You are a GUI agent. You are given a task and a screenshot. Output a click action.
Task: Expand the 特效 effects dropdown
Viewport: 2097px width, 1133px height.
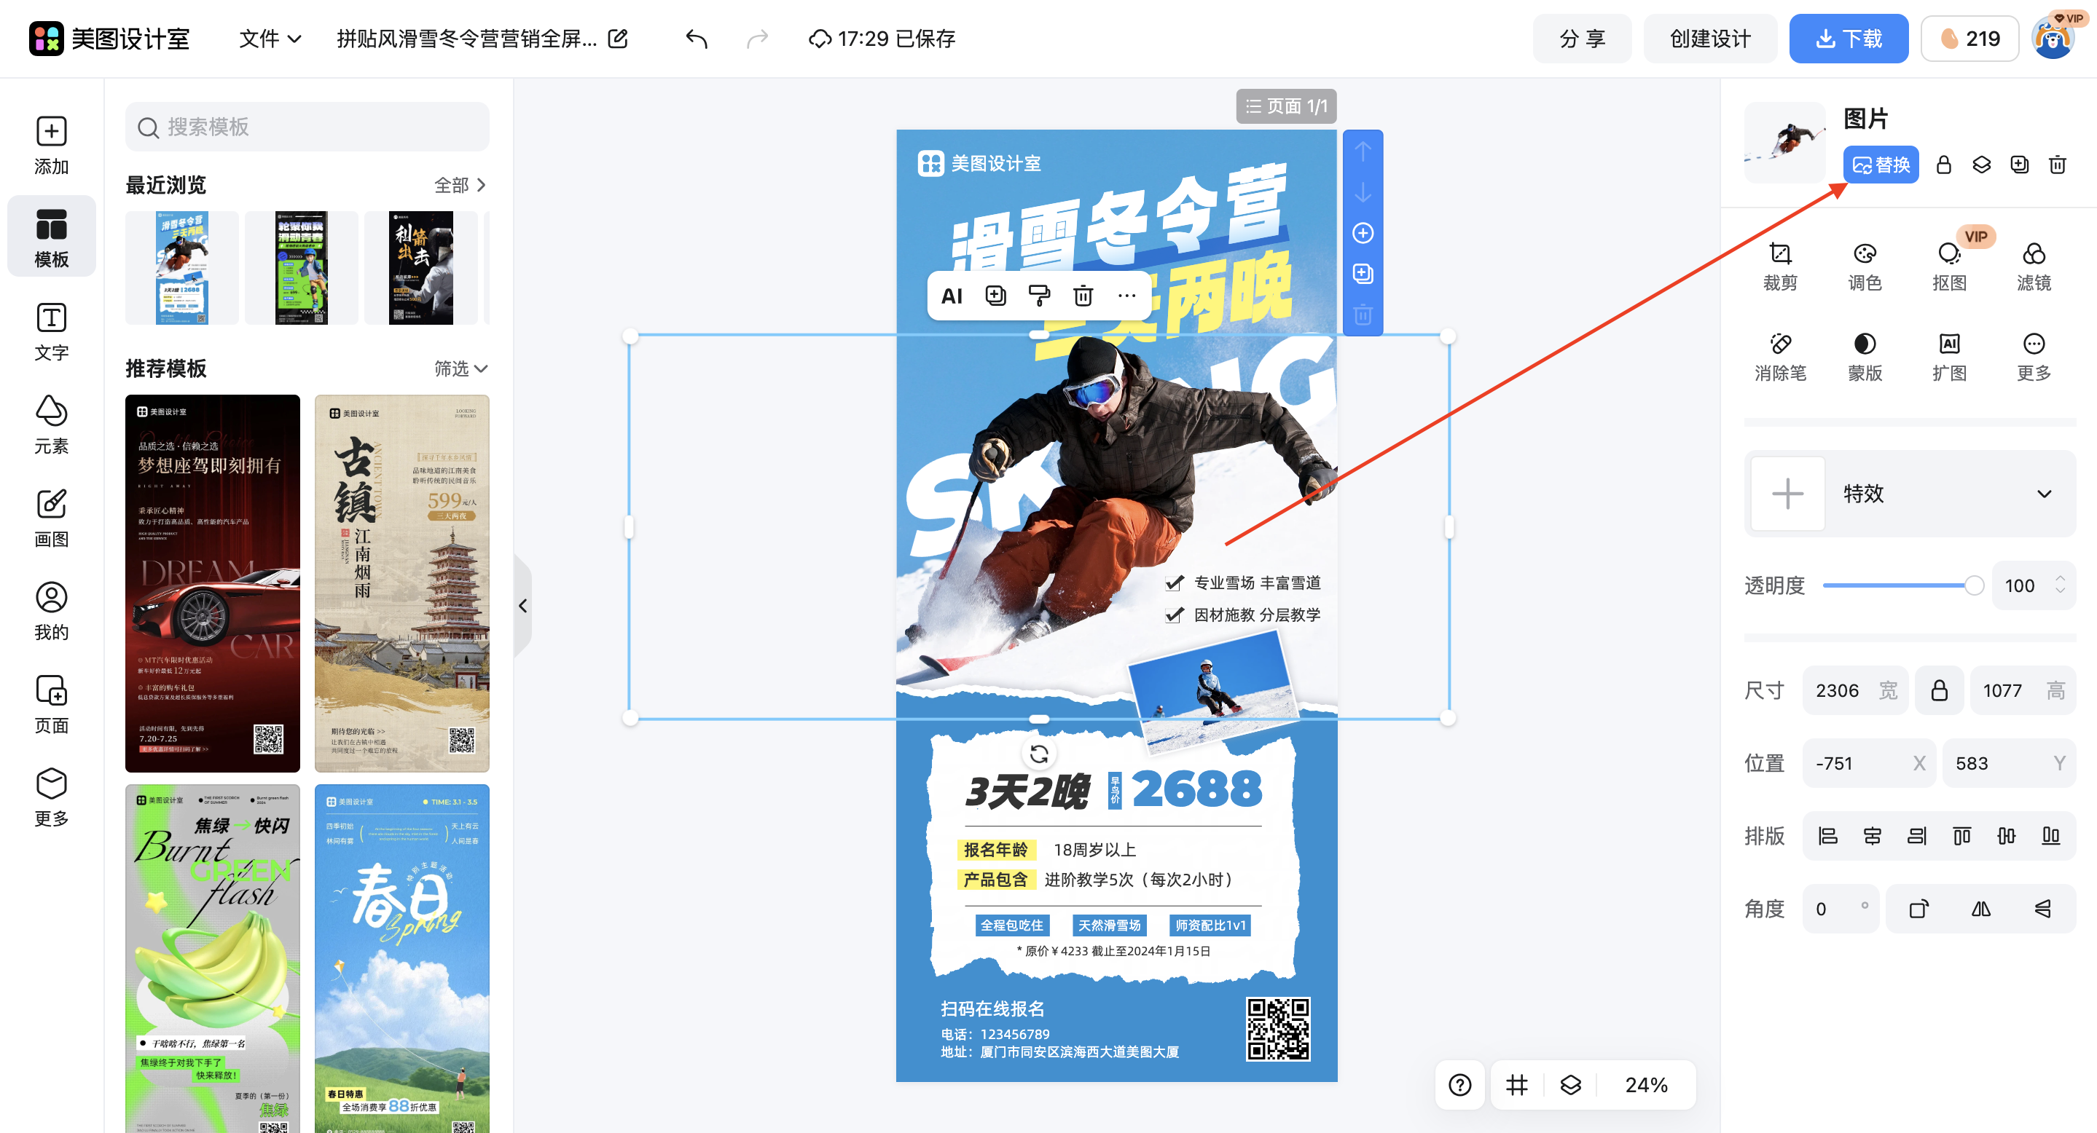(x=2044, y=494)
